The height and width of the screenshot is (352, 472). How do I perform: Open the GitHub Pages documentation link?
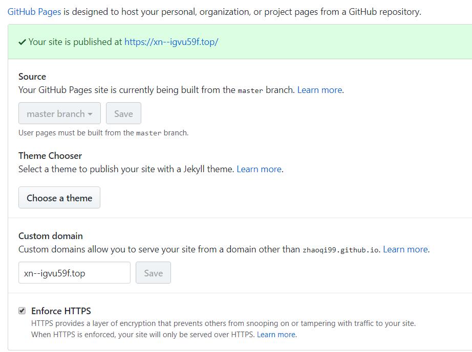[x=34, y=11]
